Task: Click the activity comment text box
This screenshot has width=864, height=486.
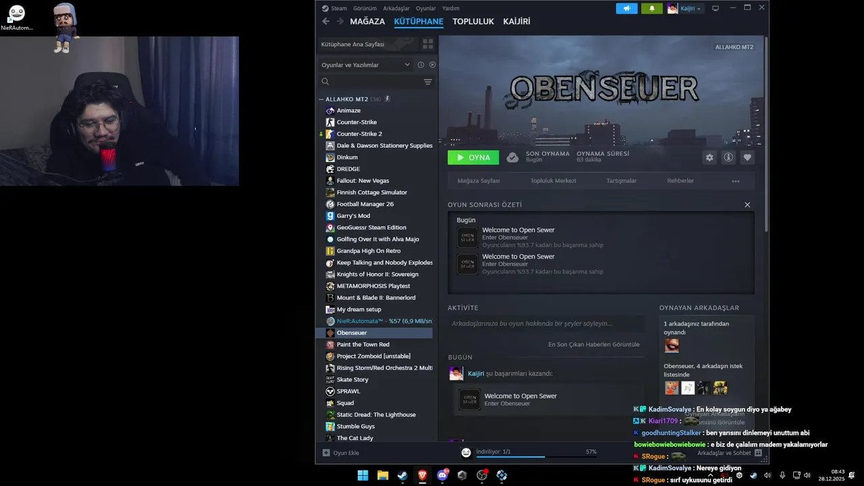Action: coord(546,324)
